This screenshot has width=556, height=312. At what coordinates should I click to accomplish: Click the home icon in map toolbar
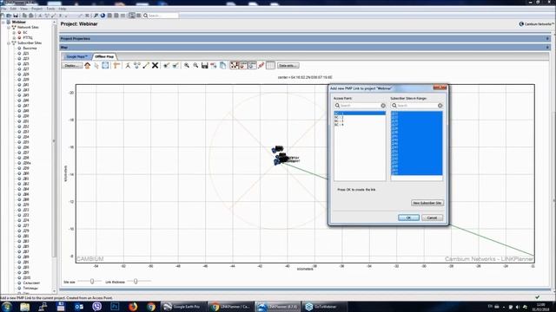click(x=87, y=66)
